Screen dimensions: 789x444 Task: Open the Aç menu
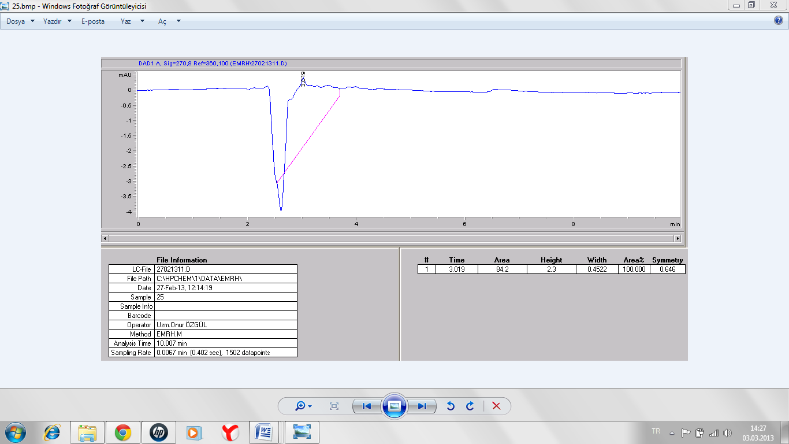(162, 21)
